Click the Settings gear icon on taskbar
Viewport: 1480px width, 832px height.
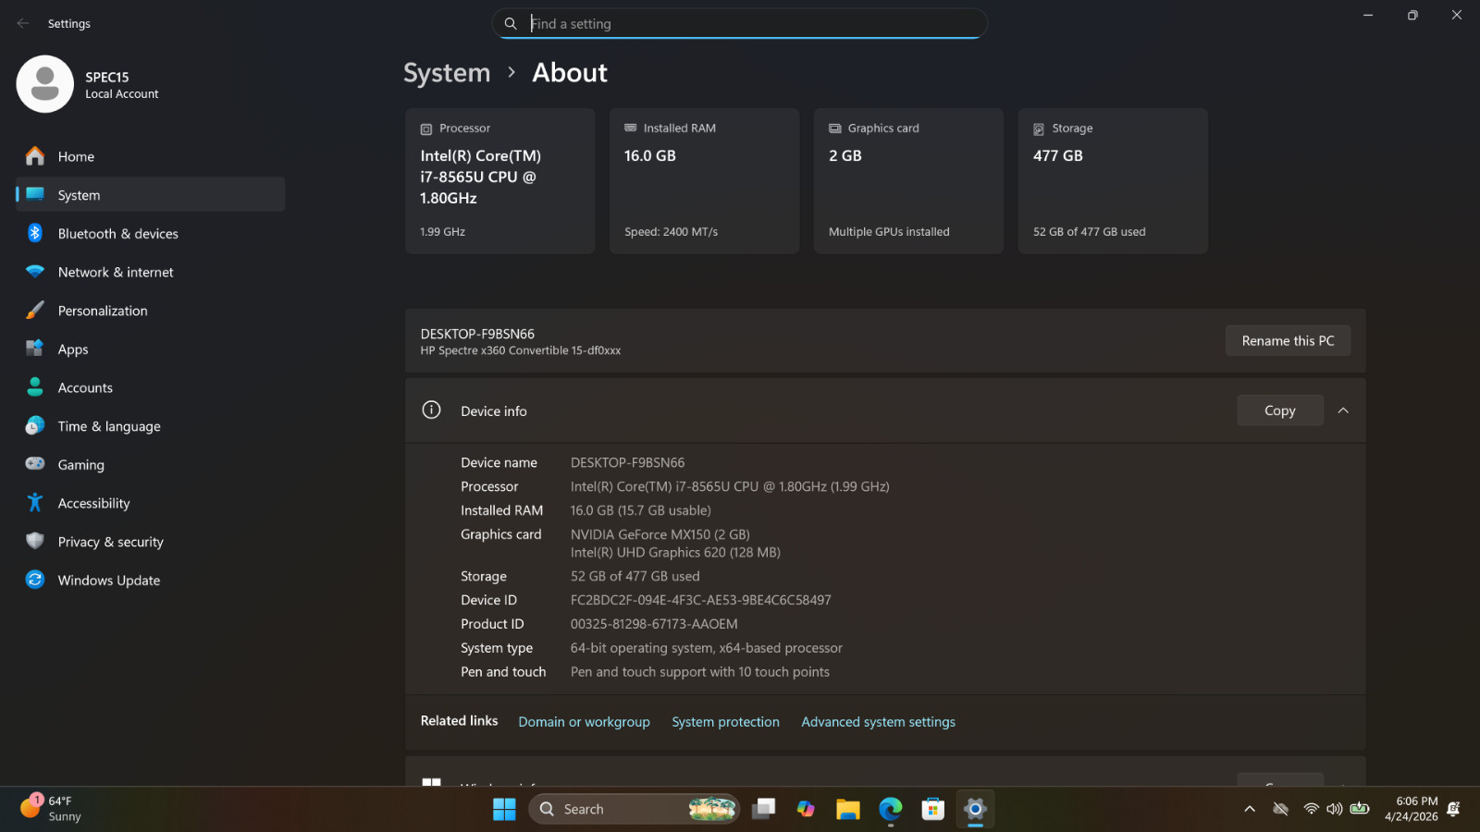click(x=975, y=809)
